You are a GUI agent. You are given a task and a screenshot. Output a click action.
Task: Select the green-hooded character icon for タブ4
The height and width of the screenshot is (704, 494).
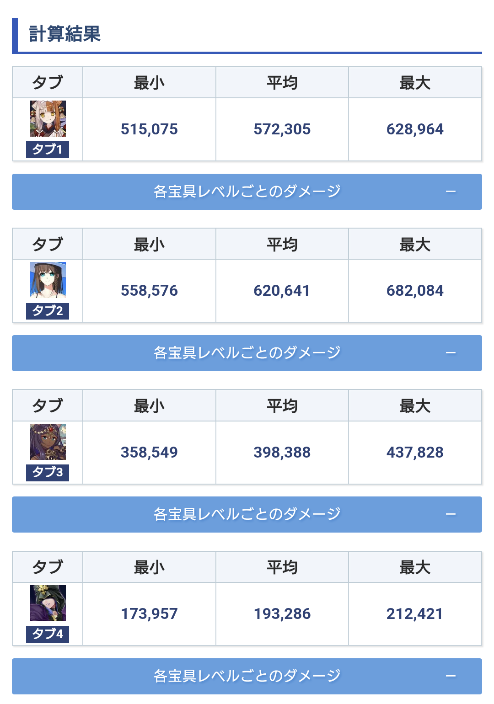click(48, 603)
